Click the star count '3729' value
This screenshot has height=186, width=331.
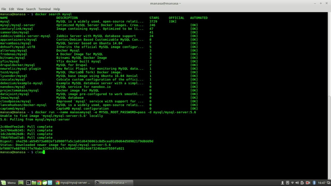(x=153, y=21)
